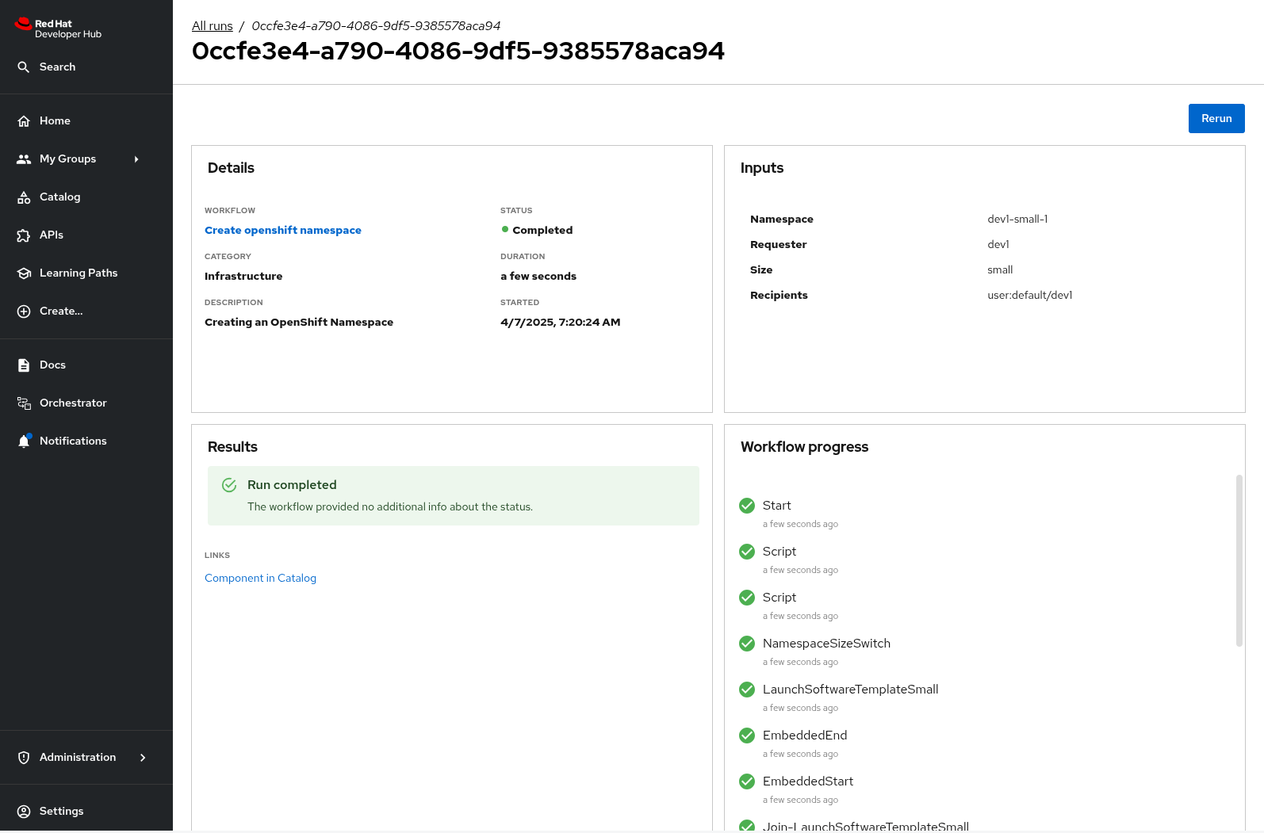Viewport: 1264px width, 833px height.
Task: Click the EmbeddedStart step label
Action: [x=808, y=781]
